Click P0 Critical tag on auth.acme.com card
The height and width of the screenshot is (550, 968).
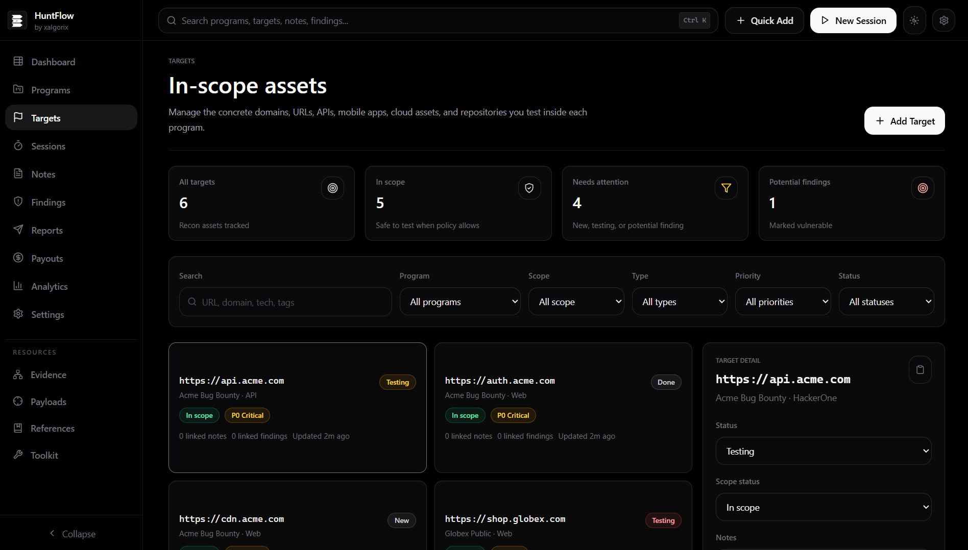click(513, 415)
